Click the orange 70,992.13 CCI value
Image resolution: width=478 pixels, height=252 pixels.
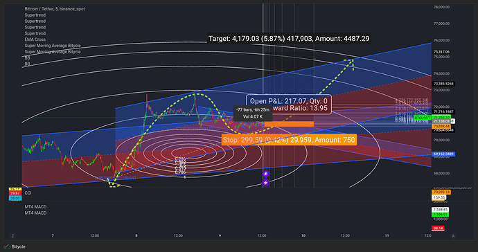coord(441,192)
